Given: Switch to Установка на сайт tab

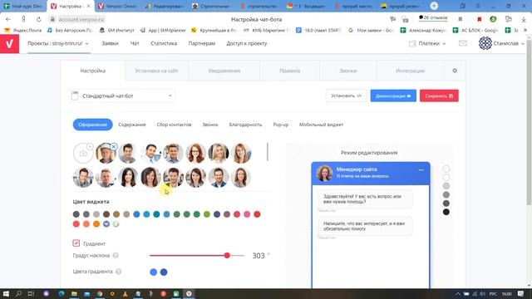Looking at the screenshot, I should (156, 71).
